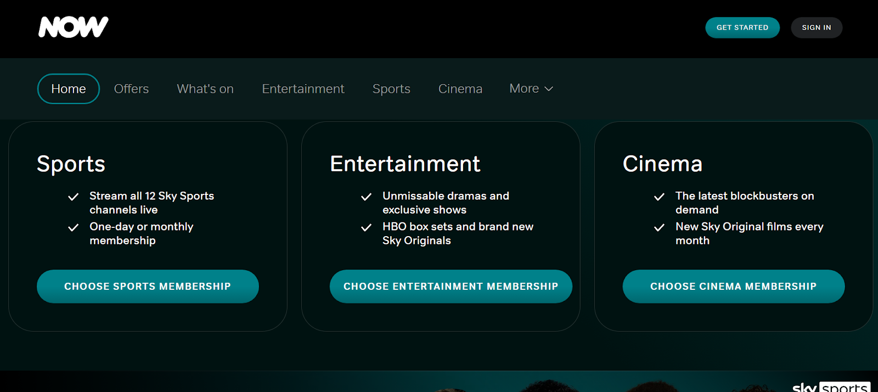Screen dimensions: 878x392
Task: Click the Sign In button
Action: (x=816, y=27)
